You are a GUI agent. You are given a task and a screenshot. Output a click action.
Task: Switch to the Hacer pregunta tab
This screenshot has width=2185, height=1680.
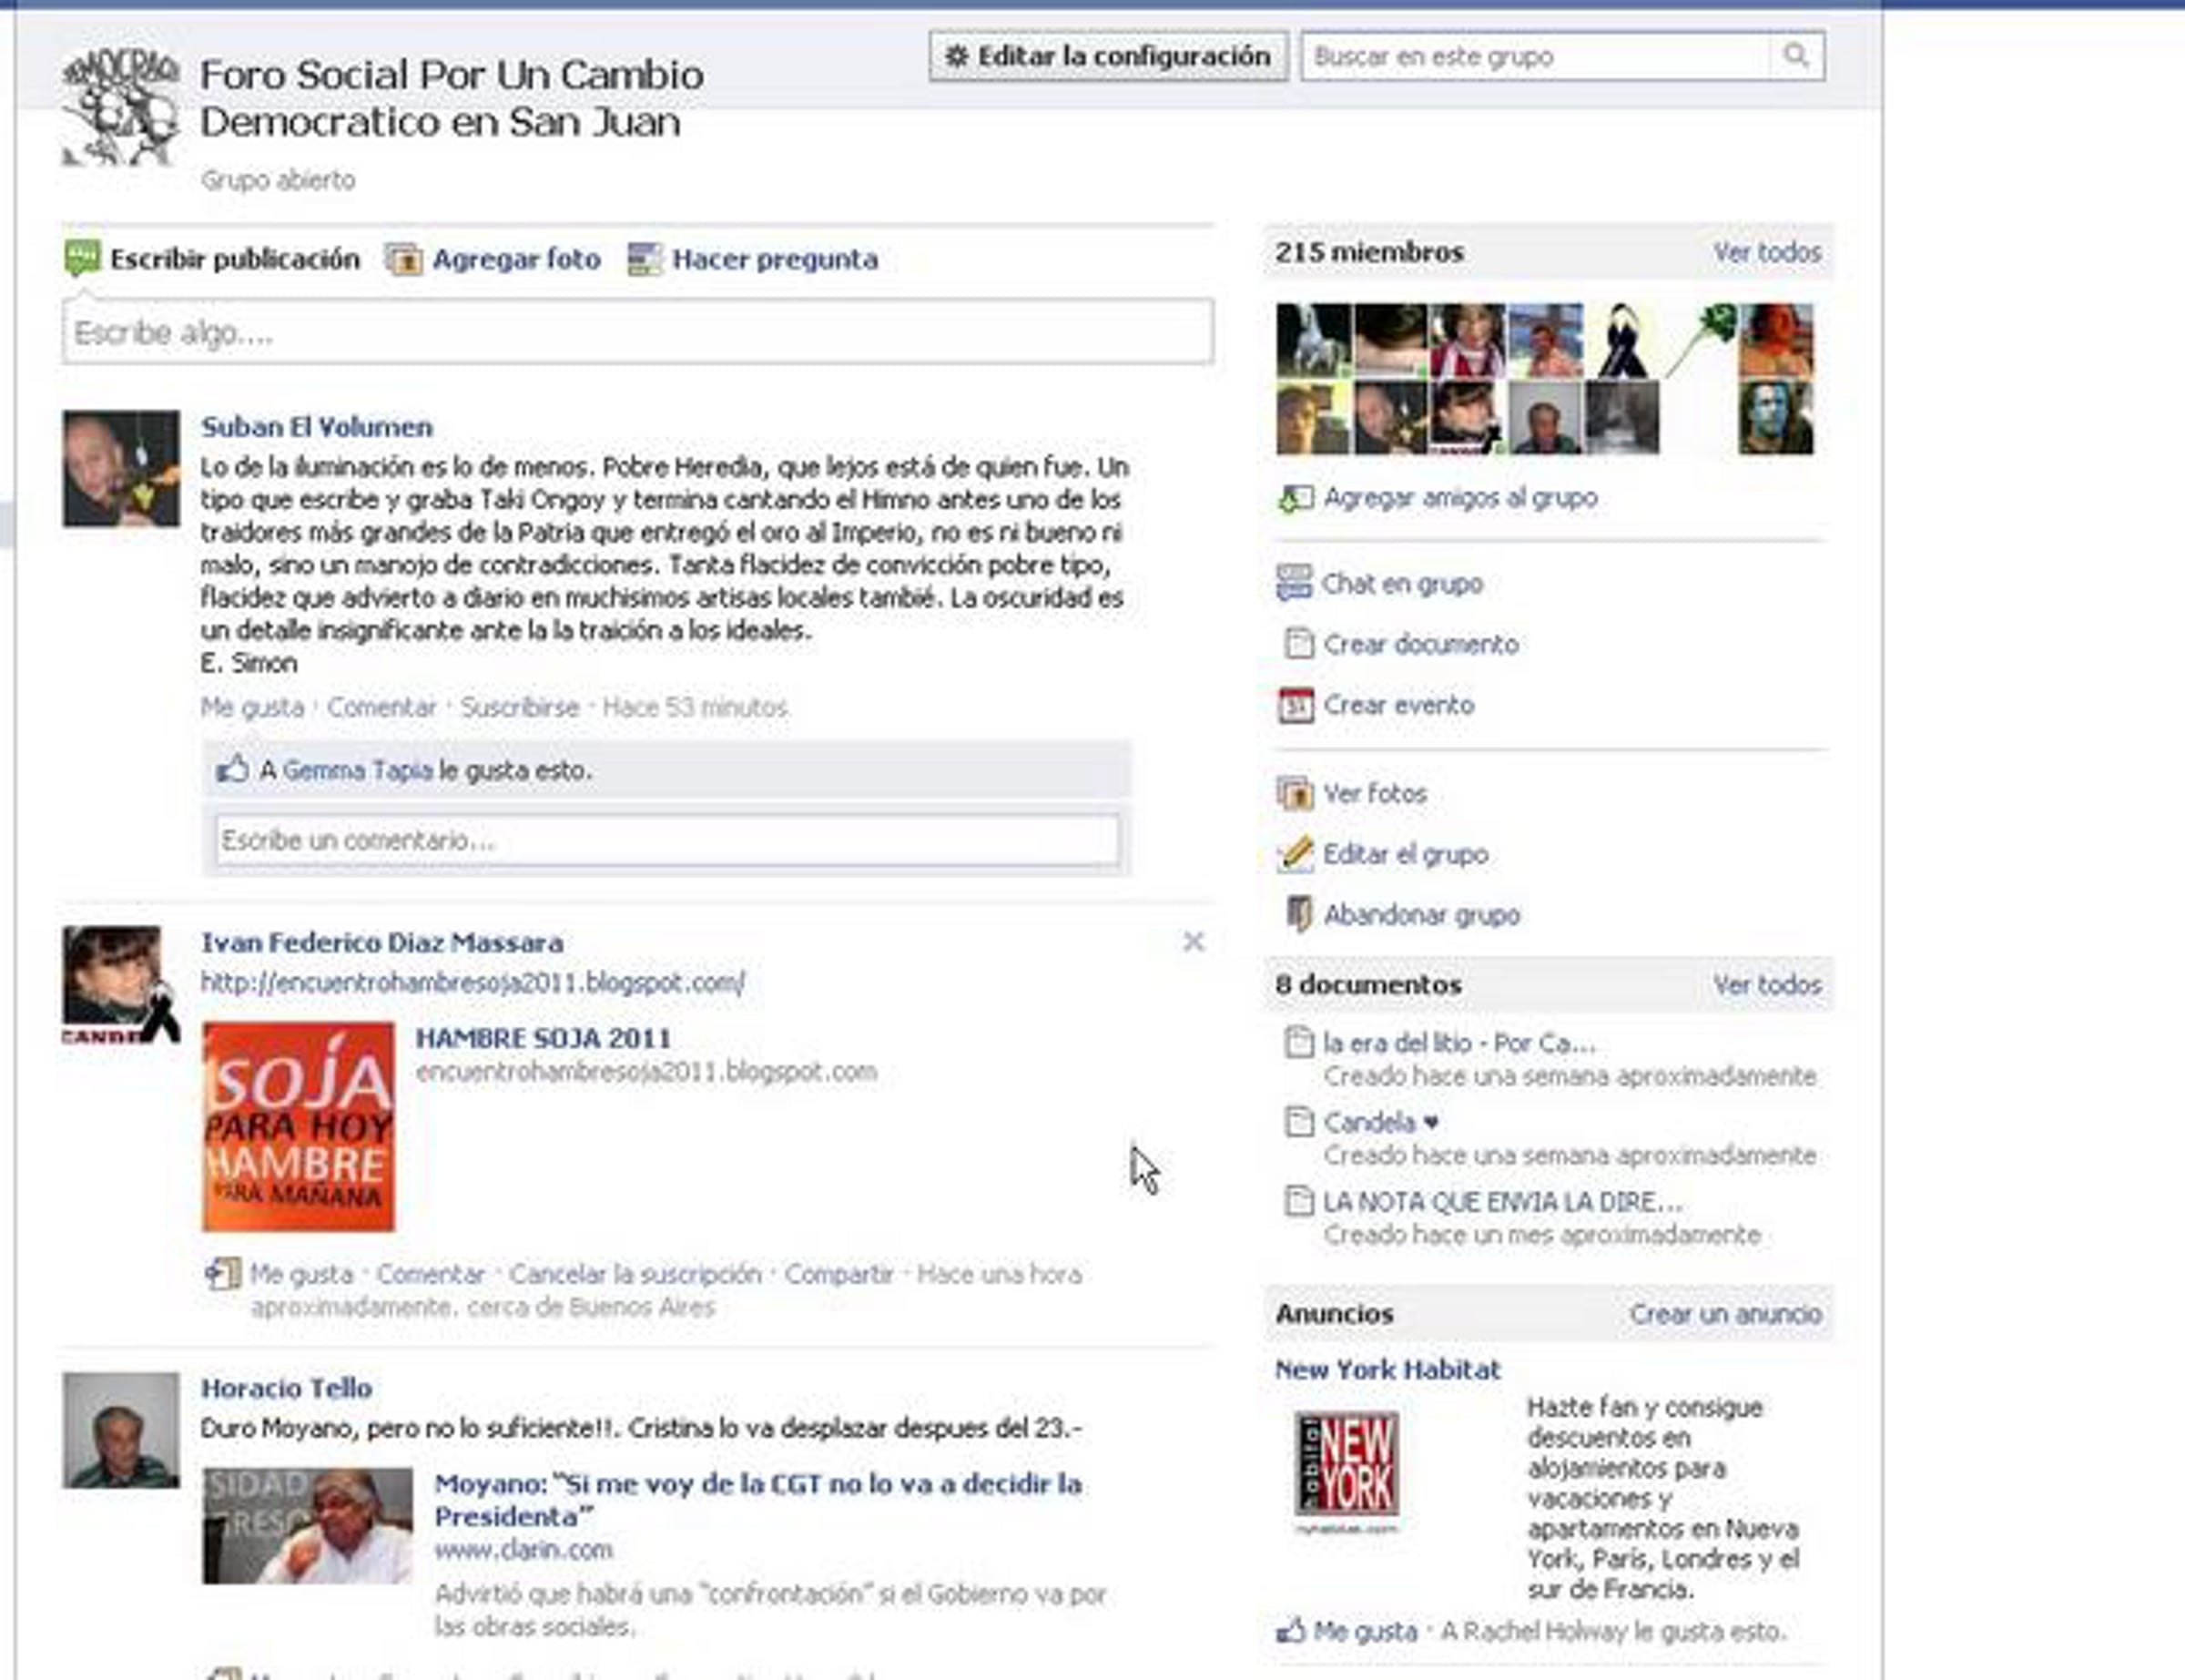pos(774,260)
